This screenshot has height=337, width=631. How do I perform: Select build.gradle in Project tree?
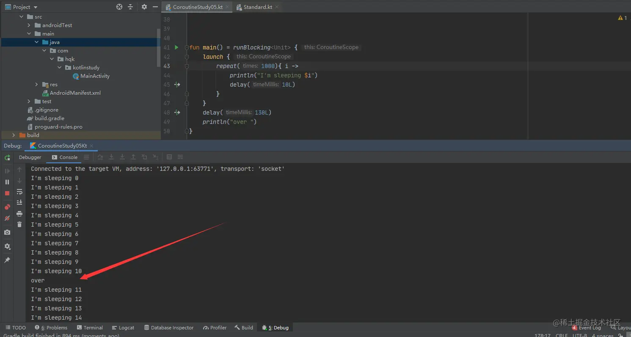coord(46,118)
